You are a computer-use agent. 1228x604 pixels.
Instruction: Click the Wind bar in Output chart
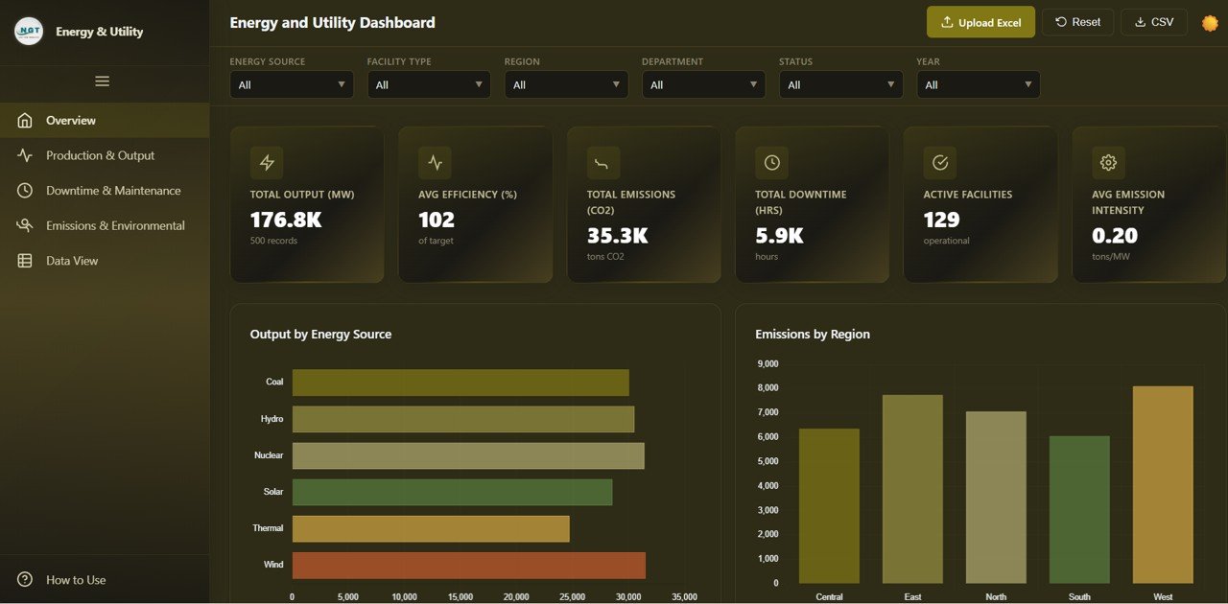pyautogui.click(x=468, y=565)
